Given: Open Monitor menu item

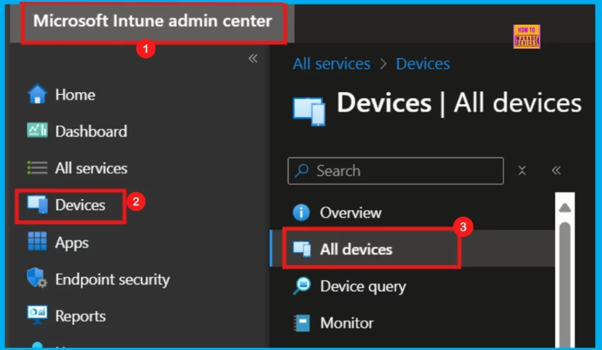Looking at the screenshot, I should (x=347, y=323).
